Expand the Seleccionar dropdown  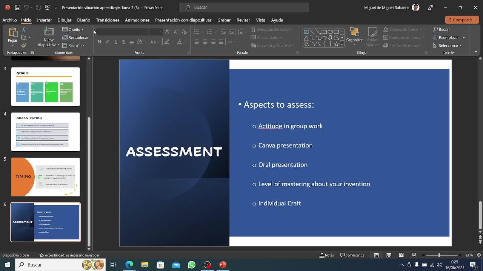coord(447,46)
